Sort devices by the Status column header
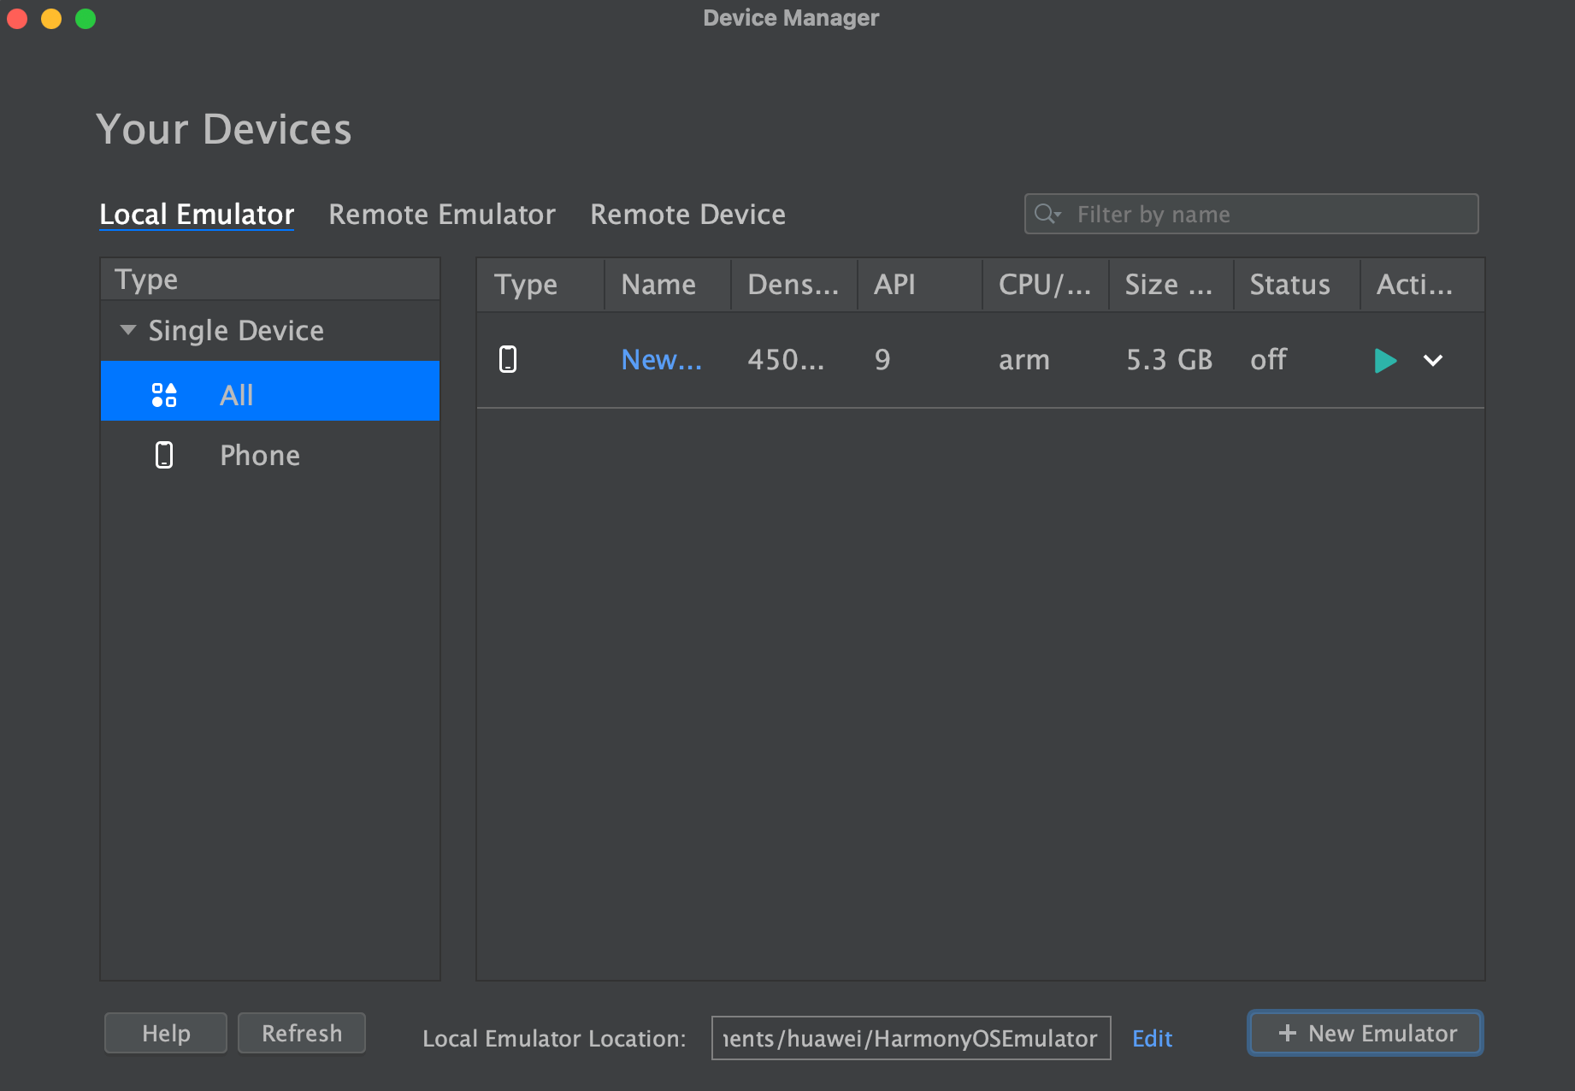 [1289, 285]
